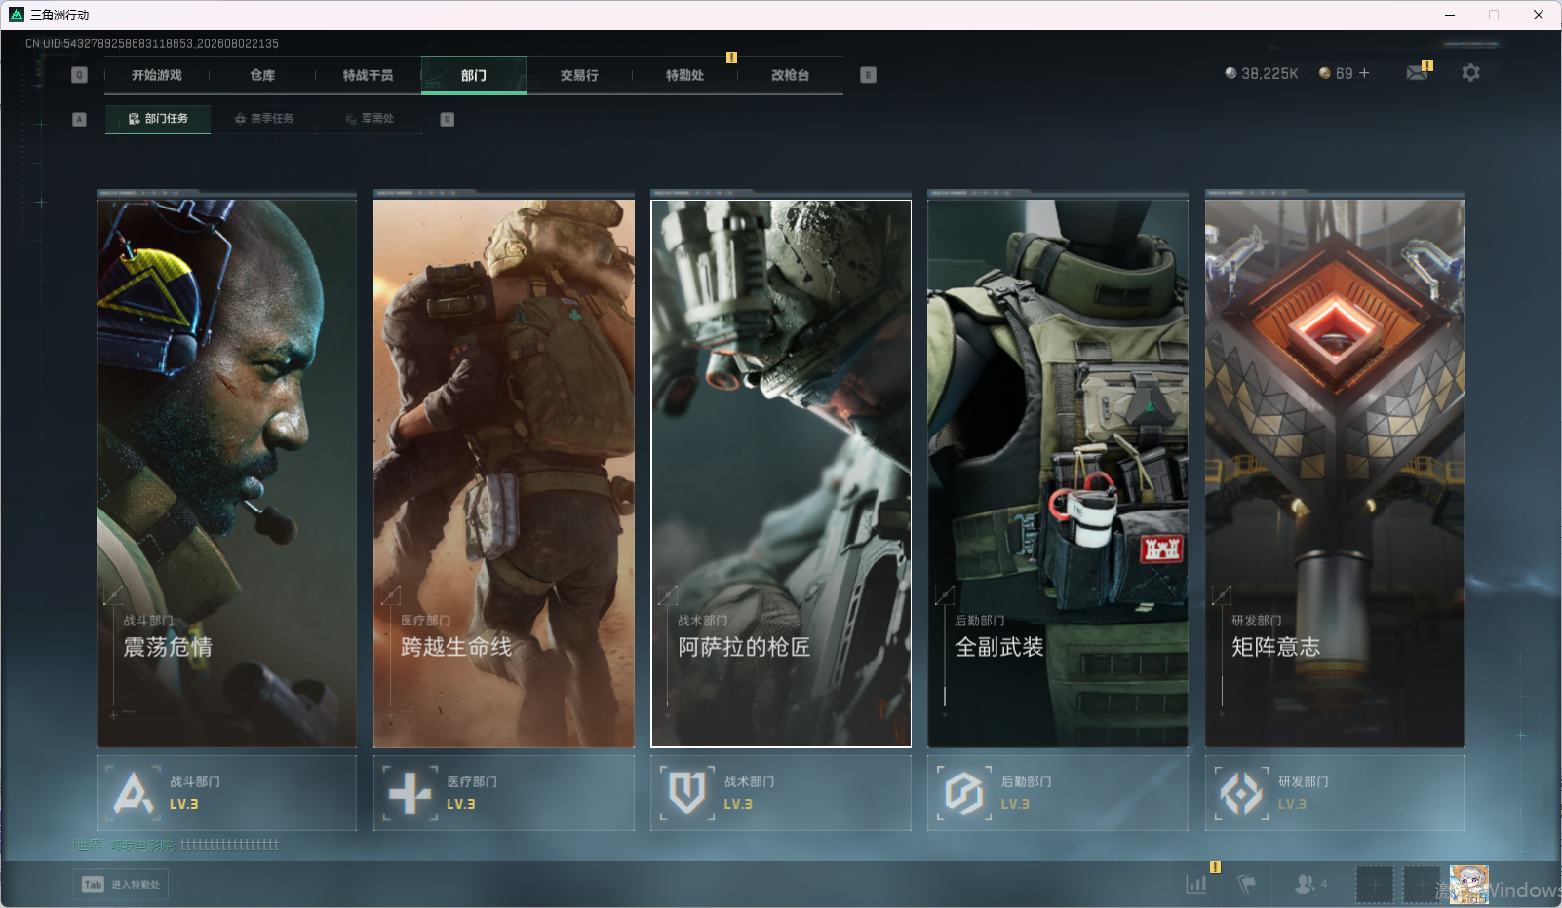Viewport: 1562px width, 908px height.
Task: Click the E key next-tab icon
Action: tap(869, 75)
